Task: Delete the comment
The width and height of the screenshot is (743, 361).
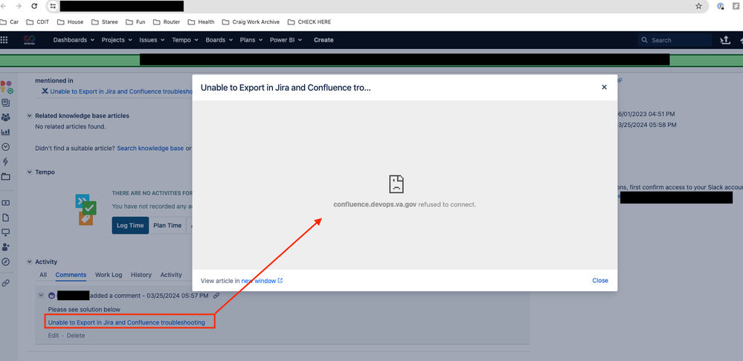Action: point(76,336)
